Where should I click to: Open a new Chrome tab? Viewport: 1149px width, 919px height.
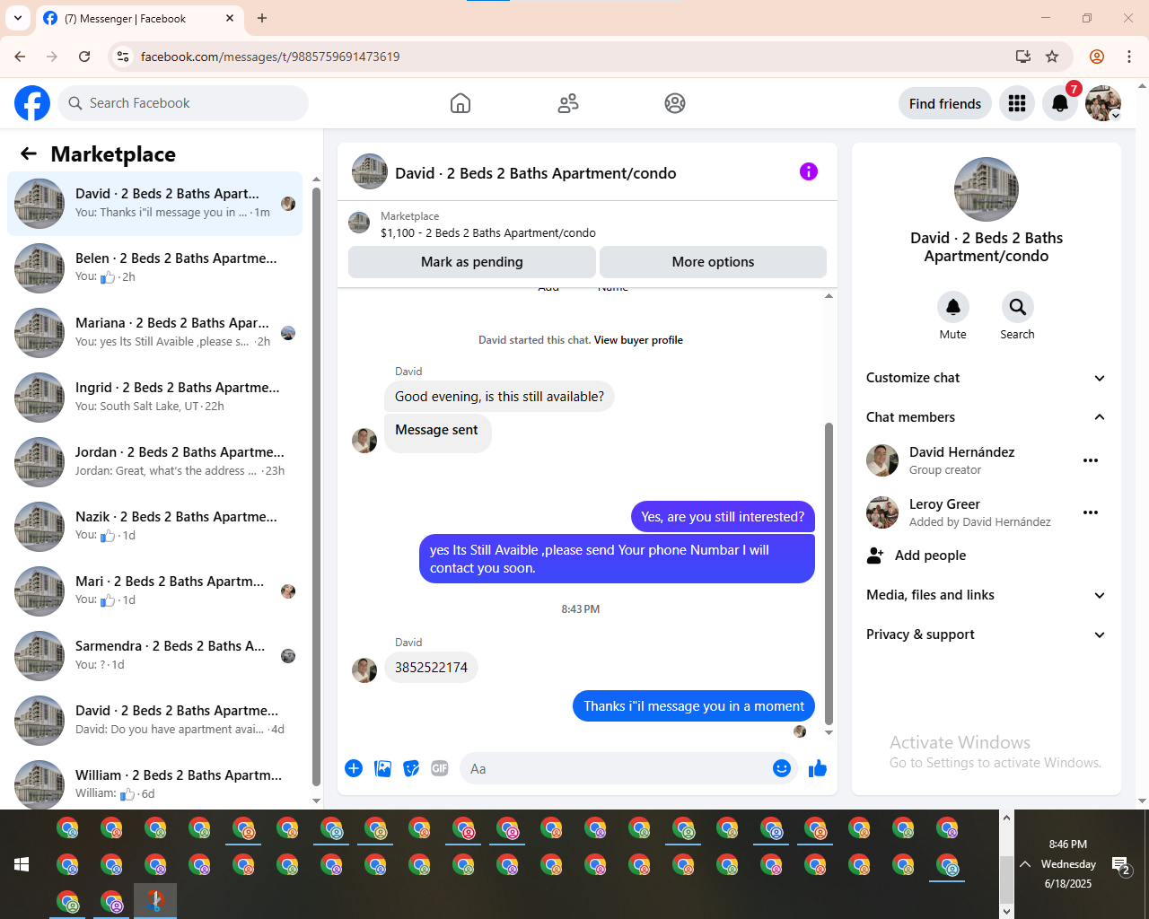(262, 18)
